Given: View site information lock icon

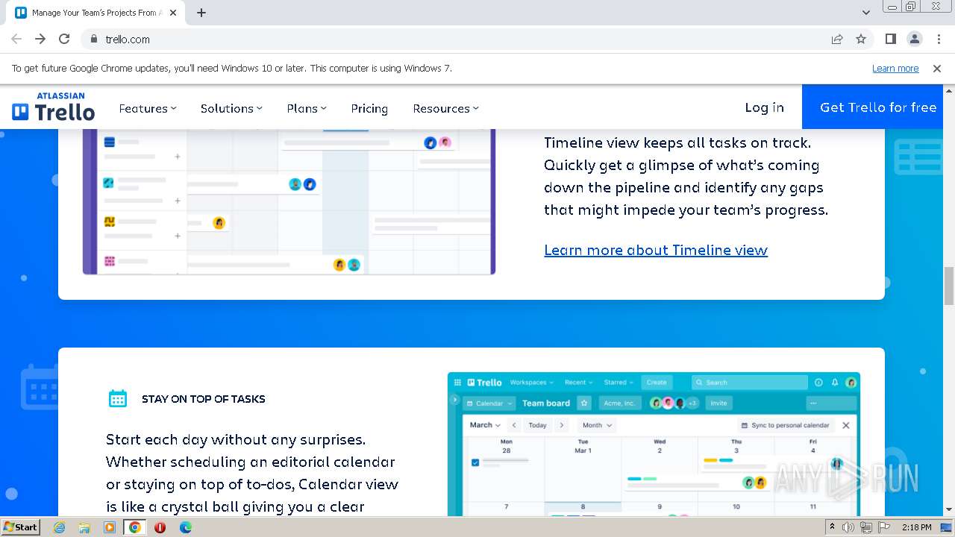Looking at the screenshot, I should 94,39.
